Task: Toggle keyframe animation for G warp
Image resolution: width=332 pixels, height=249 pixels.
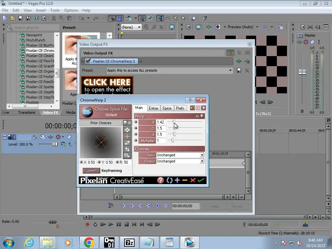Action: pos(136,128)
